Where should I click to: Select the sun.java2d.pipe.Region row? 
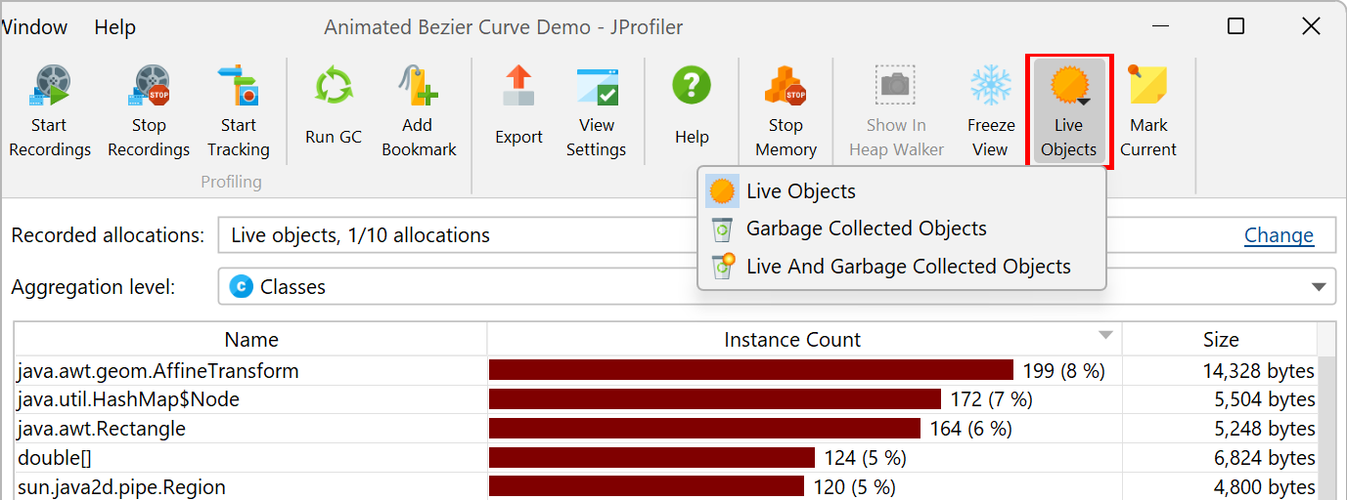click(x=665, y=486)
